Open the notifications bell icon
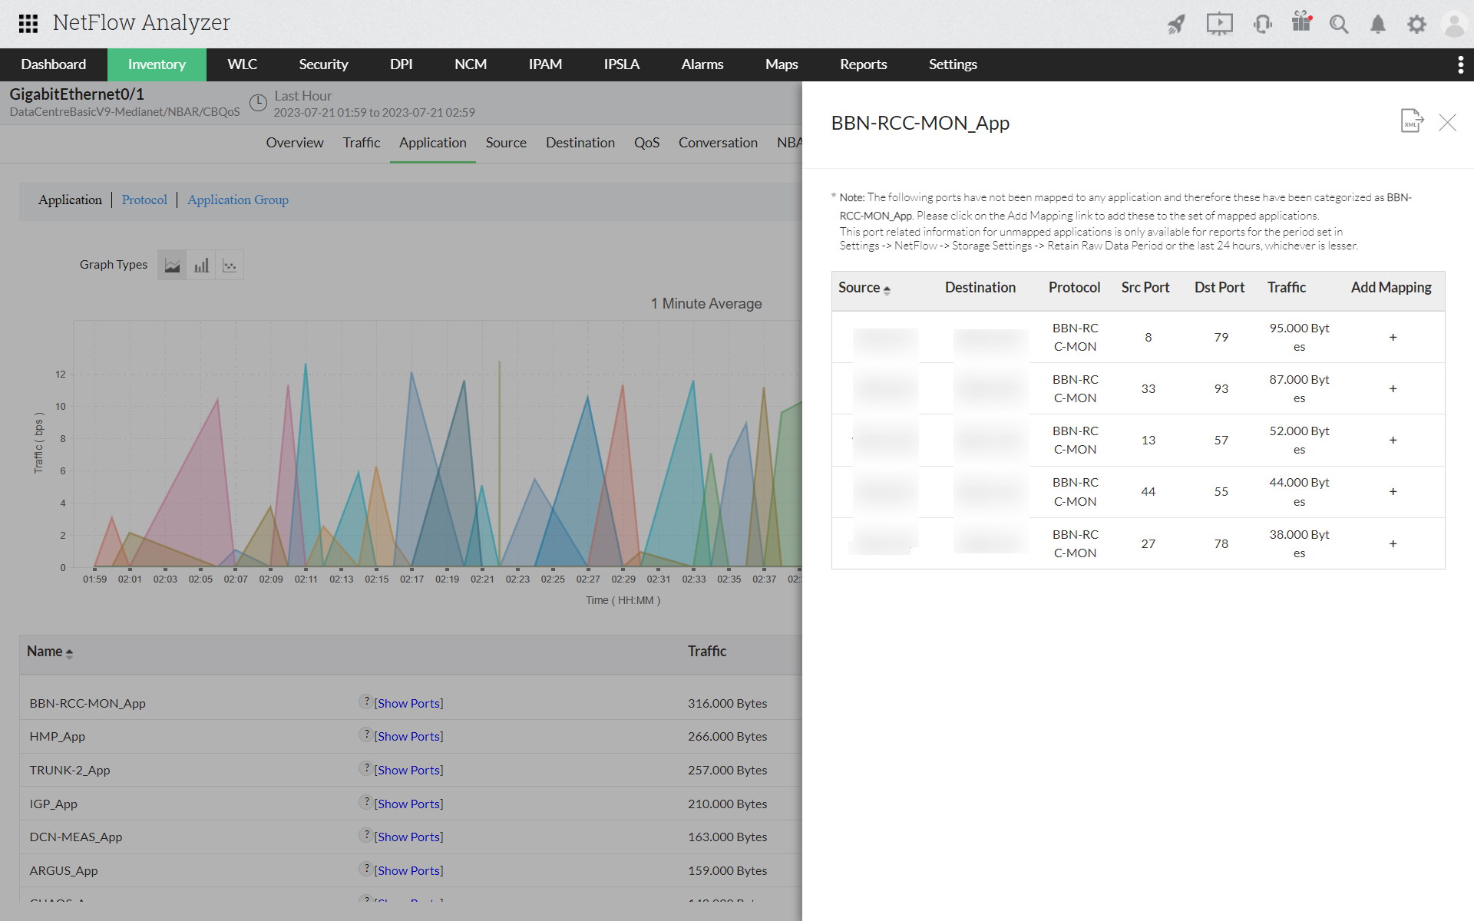1474x921 pixels. click(x=1378, y=24)
